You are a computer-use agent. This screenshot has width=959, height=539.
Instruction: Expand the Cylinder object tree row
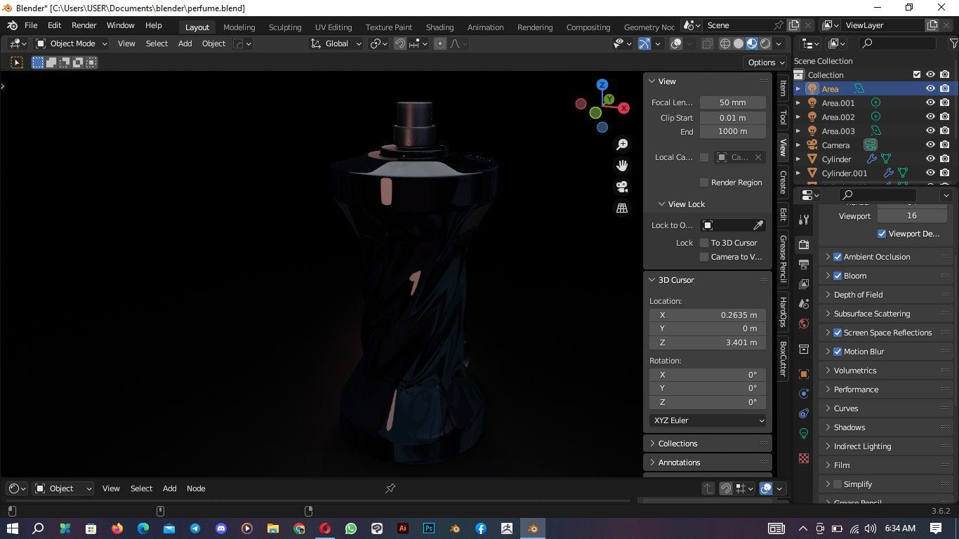point(798,159)
